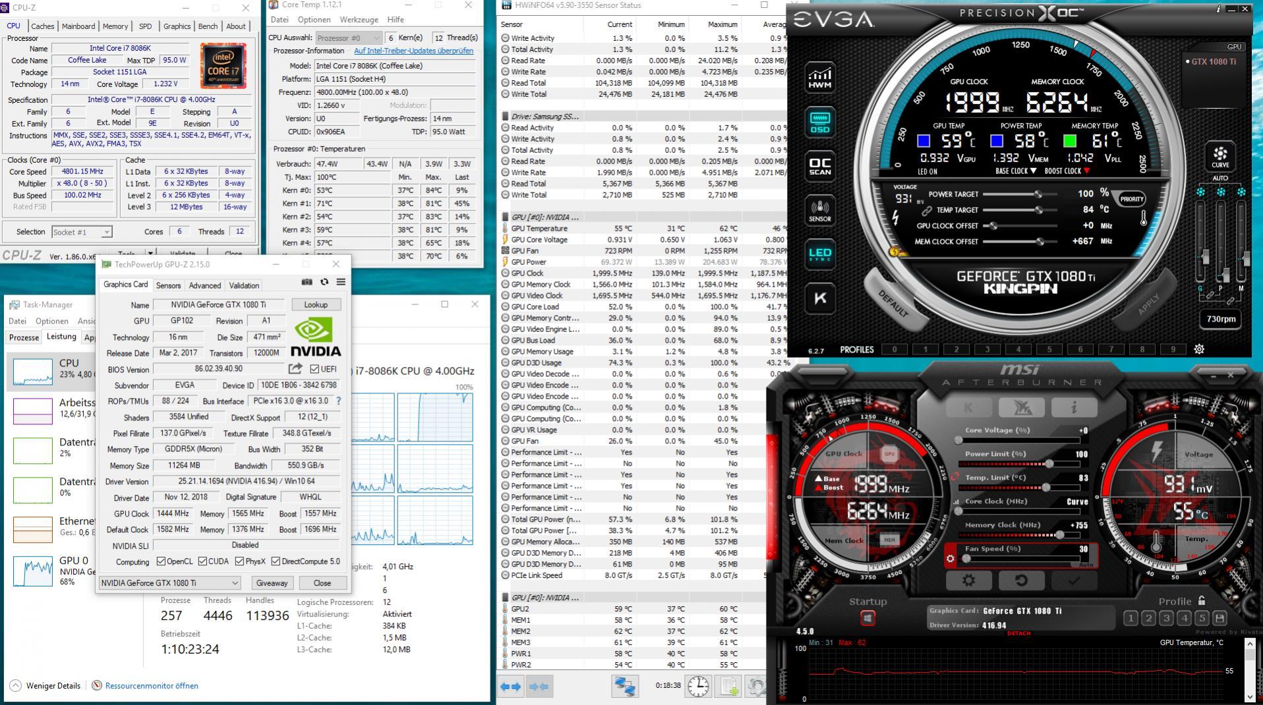Toggle fan Auto button in Afterburner
1263x705 pixels.
point(1086,565)
